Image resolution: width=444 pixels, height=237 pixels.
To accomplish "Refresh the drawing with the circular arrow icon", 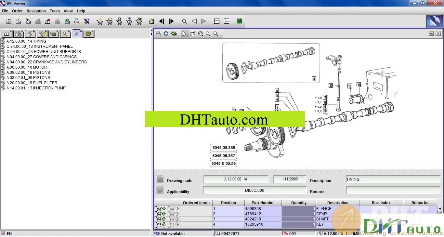I will pos(166,33).
